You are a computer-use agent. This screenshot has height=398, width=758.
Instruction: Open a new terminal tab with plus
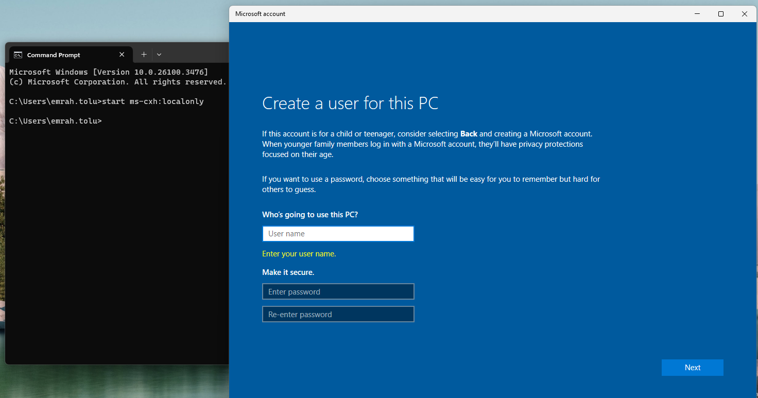[144, 55]
